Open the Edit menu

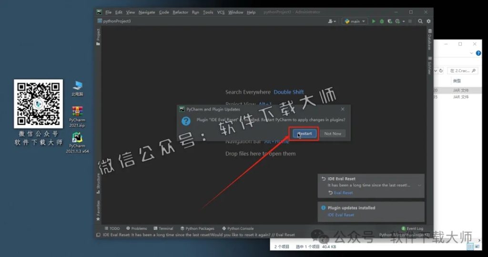pos(119,12)
